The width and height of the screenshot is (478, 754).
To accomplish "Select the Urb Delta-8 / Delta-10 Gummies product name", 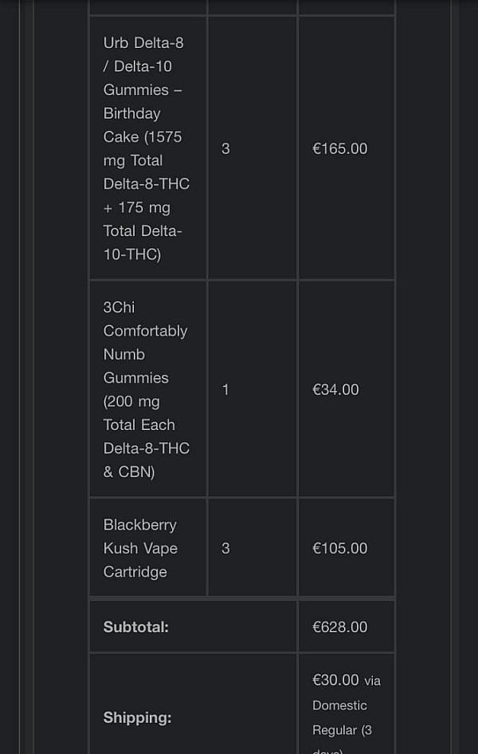I will (x=147, y=148).
